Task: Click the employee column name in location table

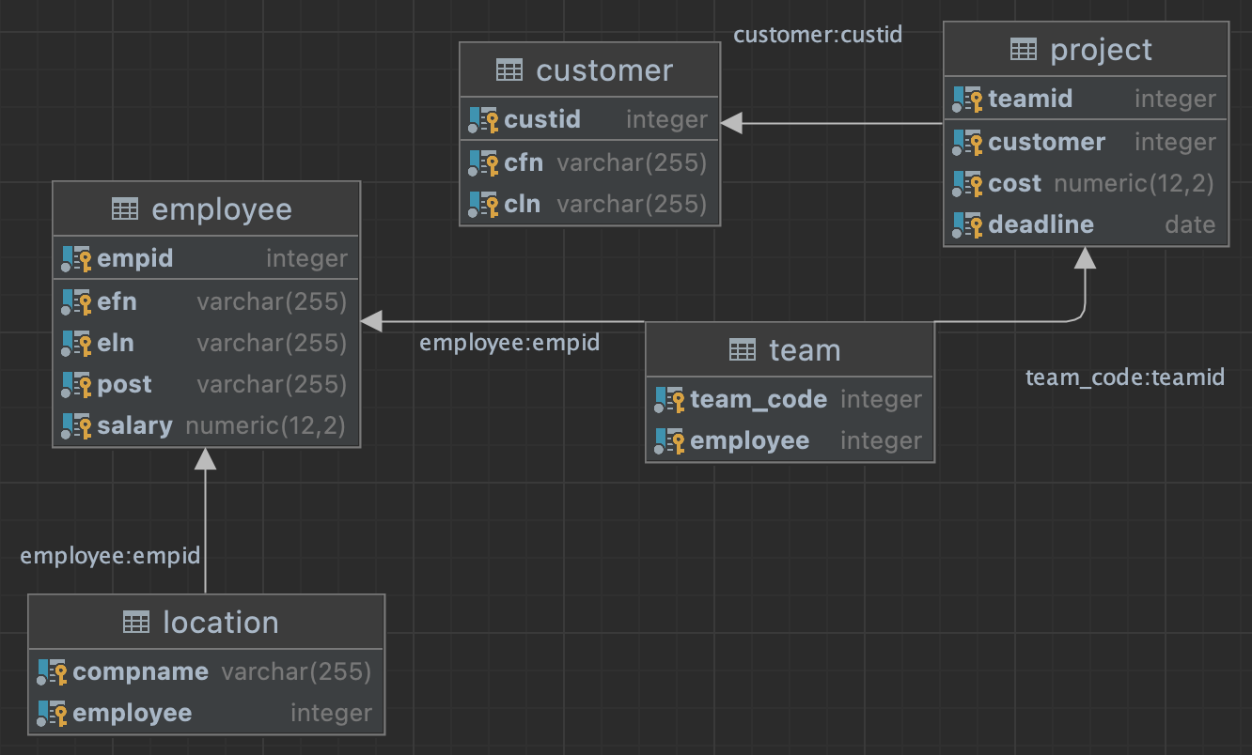Action: tap(133, 713)
